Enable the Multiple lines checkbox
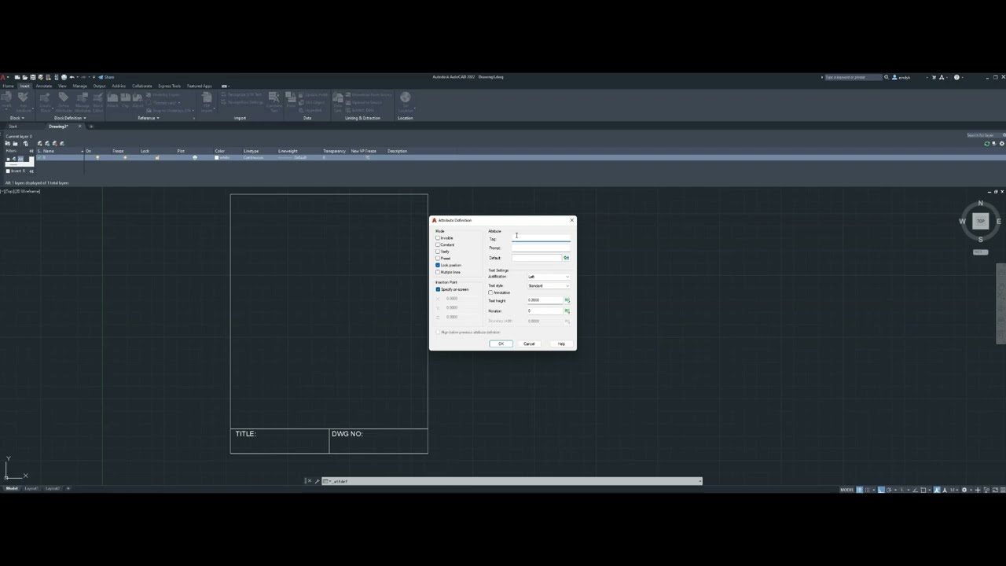1006x566 pixels. (438, 272)
